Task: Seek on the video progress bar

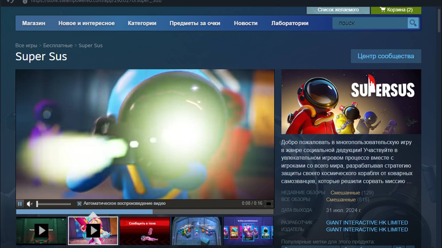Action: click(x=145, y=212)
